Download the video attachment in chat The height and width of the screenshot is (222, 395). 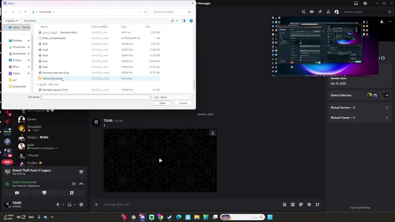point(213,133)
